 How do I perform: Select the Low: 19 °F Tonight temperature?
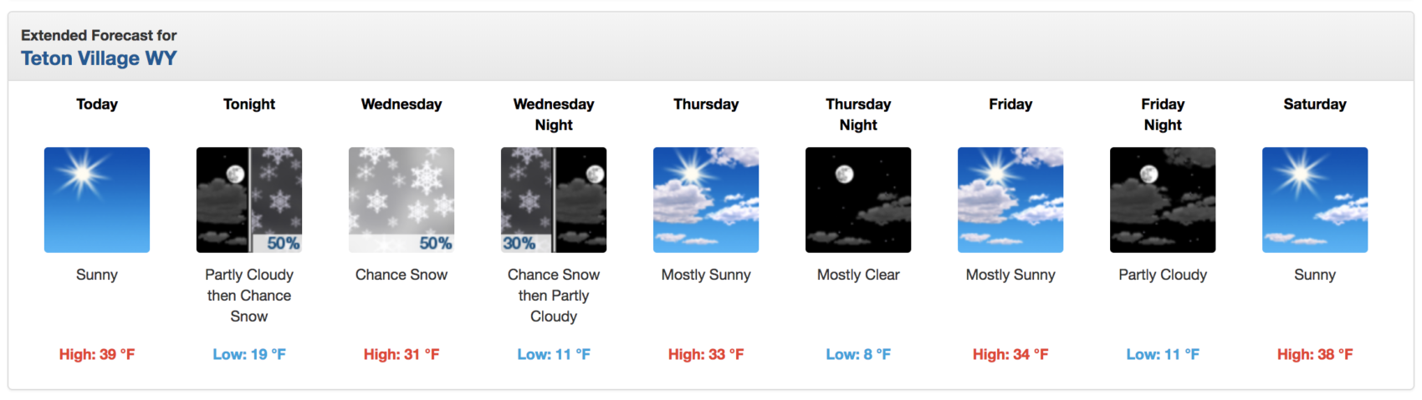pyautogui.click(x=249, y=354)
